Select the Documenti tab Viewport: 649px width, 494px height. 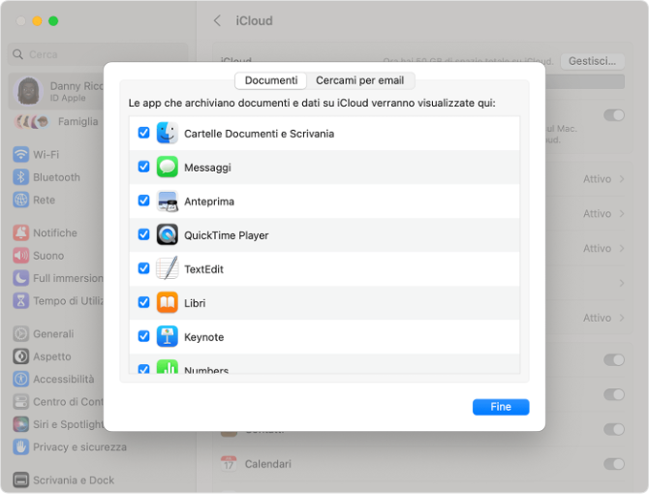click(271, 80)
